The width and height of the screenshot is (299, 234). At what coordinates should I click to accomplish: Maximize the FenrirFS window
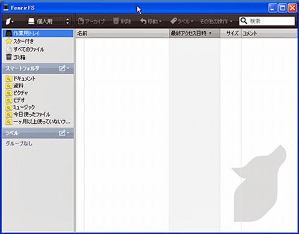coord(283,8)
